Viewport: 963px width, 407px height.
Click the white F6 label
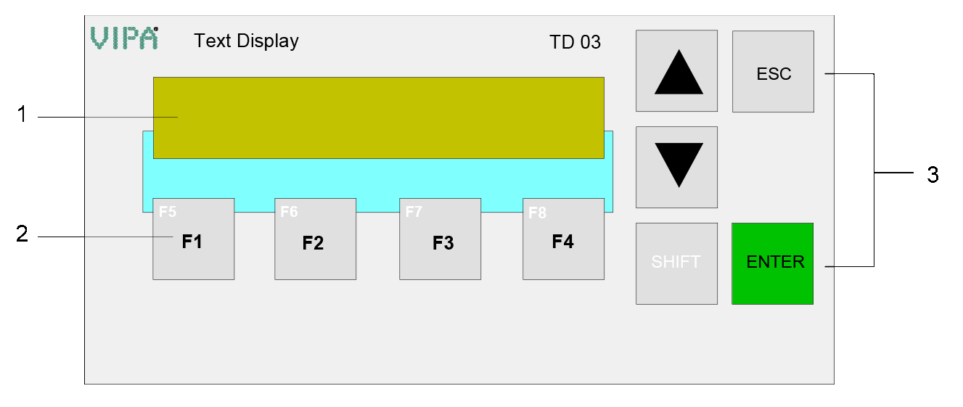[x=289, y=212]
